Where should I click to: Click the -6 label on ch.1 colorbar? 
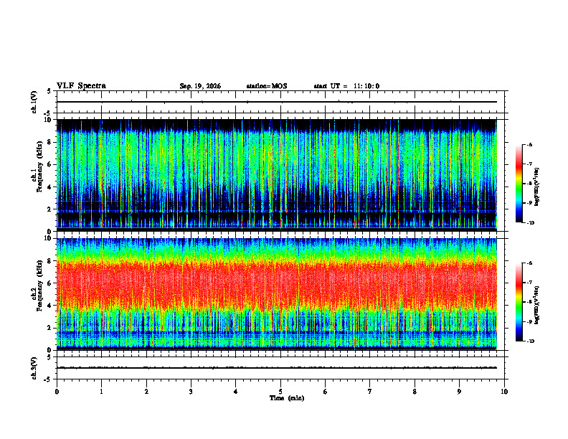530,144
